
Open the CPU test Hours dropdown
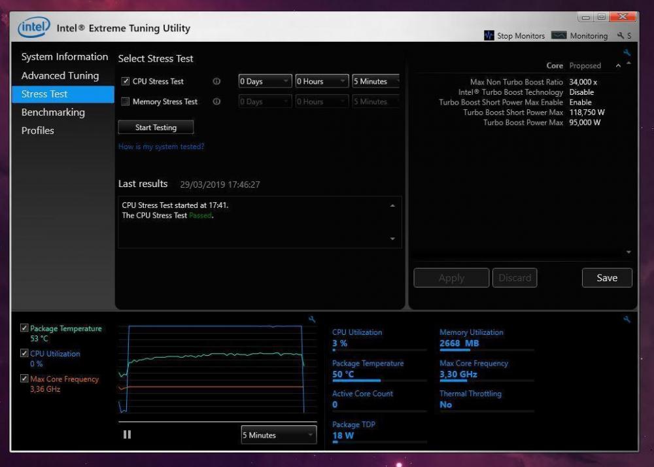click(322, 82)
